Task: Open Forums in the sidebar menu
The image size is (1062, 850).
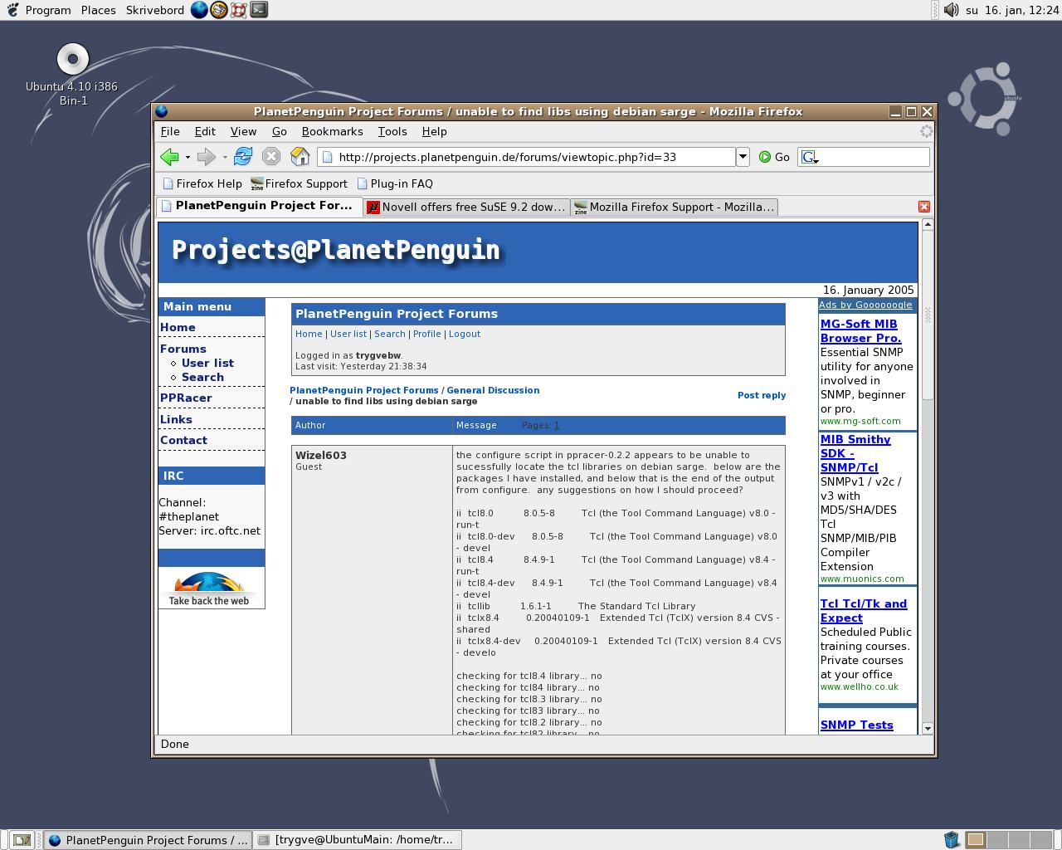Action: pos(183,349)
